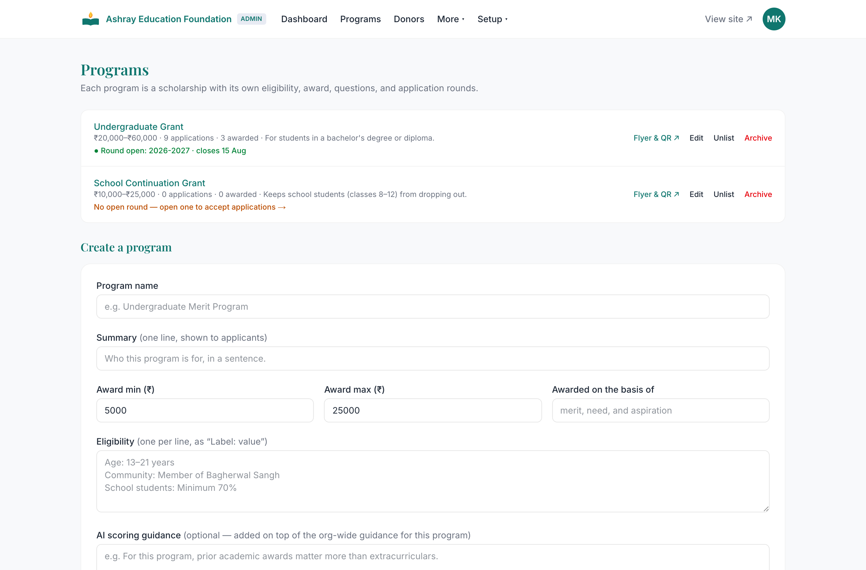866x570 pixels.
Task: Unlist the School Continuation Grant program
Action: tap(723, 194)
